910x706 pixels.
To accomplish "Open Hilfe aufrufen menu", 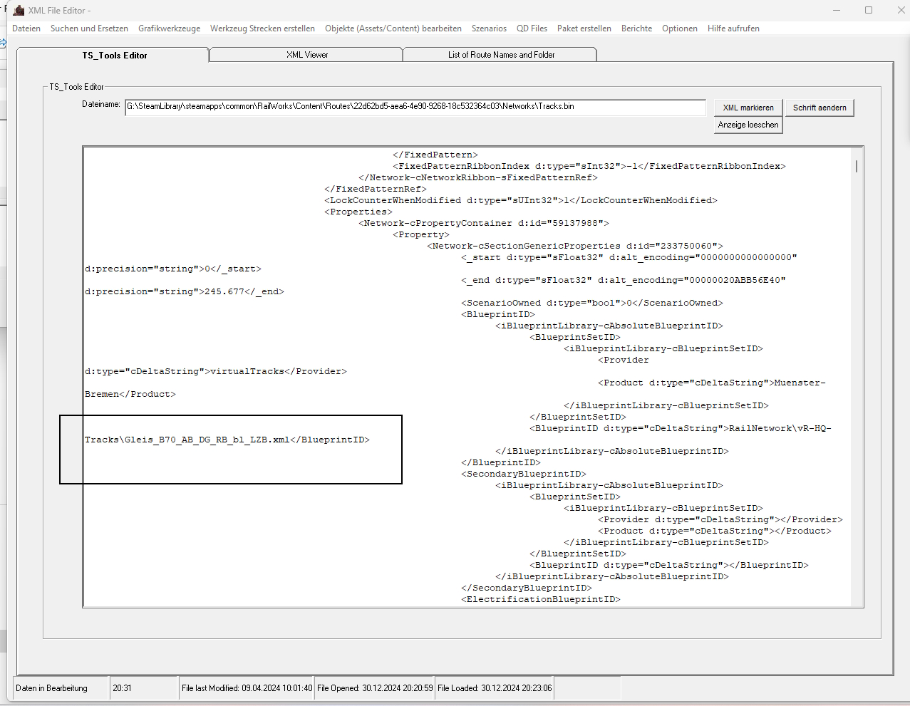I will pyautogui.click(x=733, y=28).
